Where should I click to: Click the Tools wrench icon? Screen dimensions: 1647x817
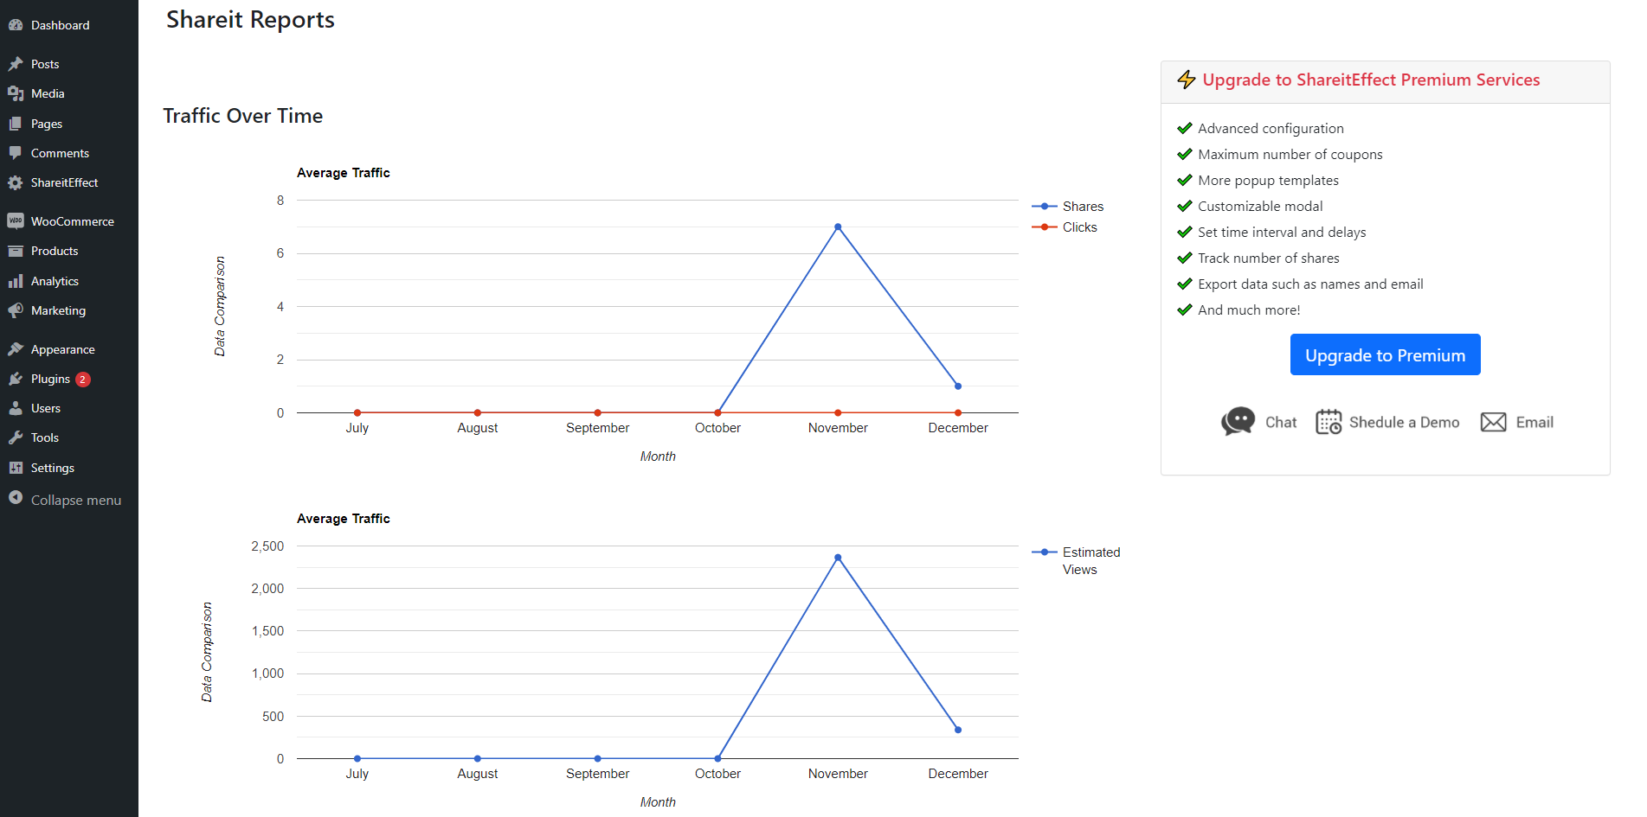[x=16, y=437]
